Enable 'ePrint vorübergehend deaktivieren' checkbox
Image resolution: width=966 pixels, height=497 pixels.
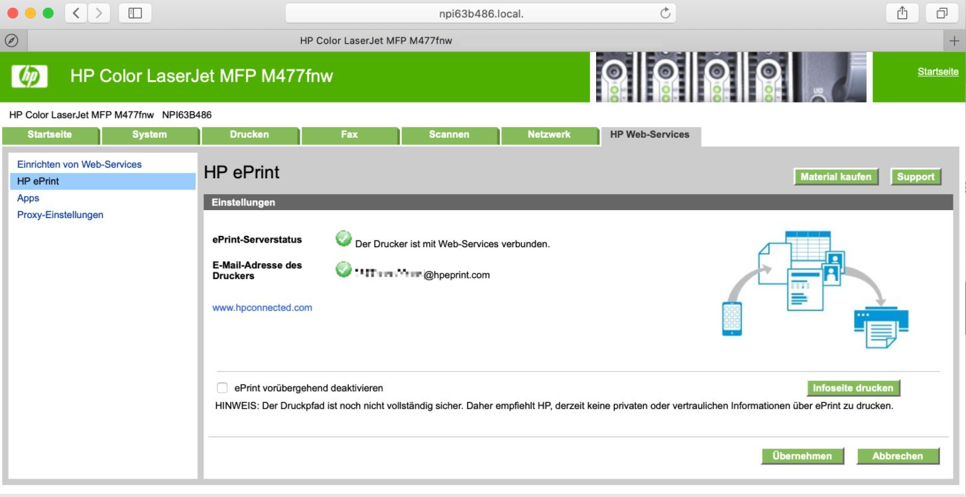click(222, 388)
